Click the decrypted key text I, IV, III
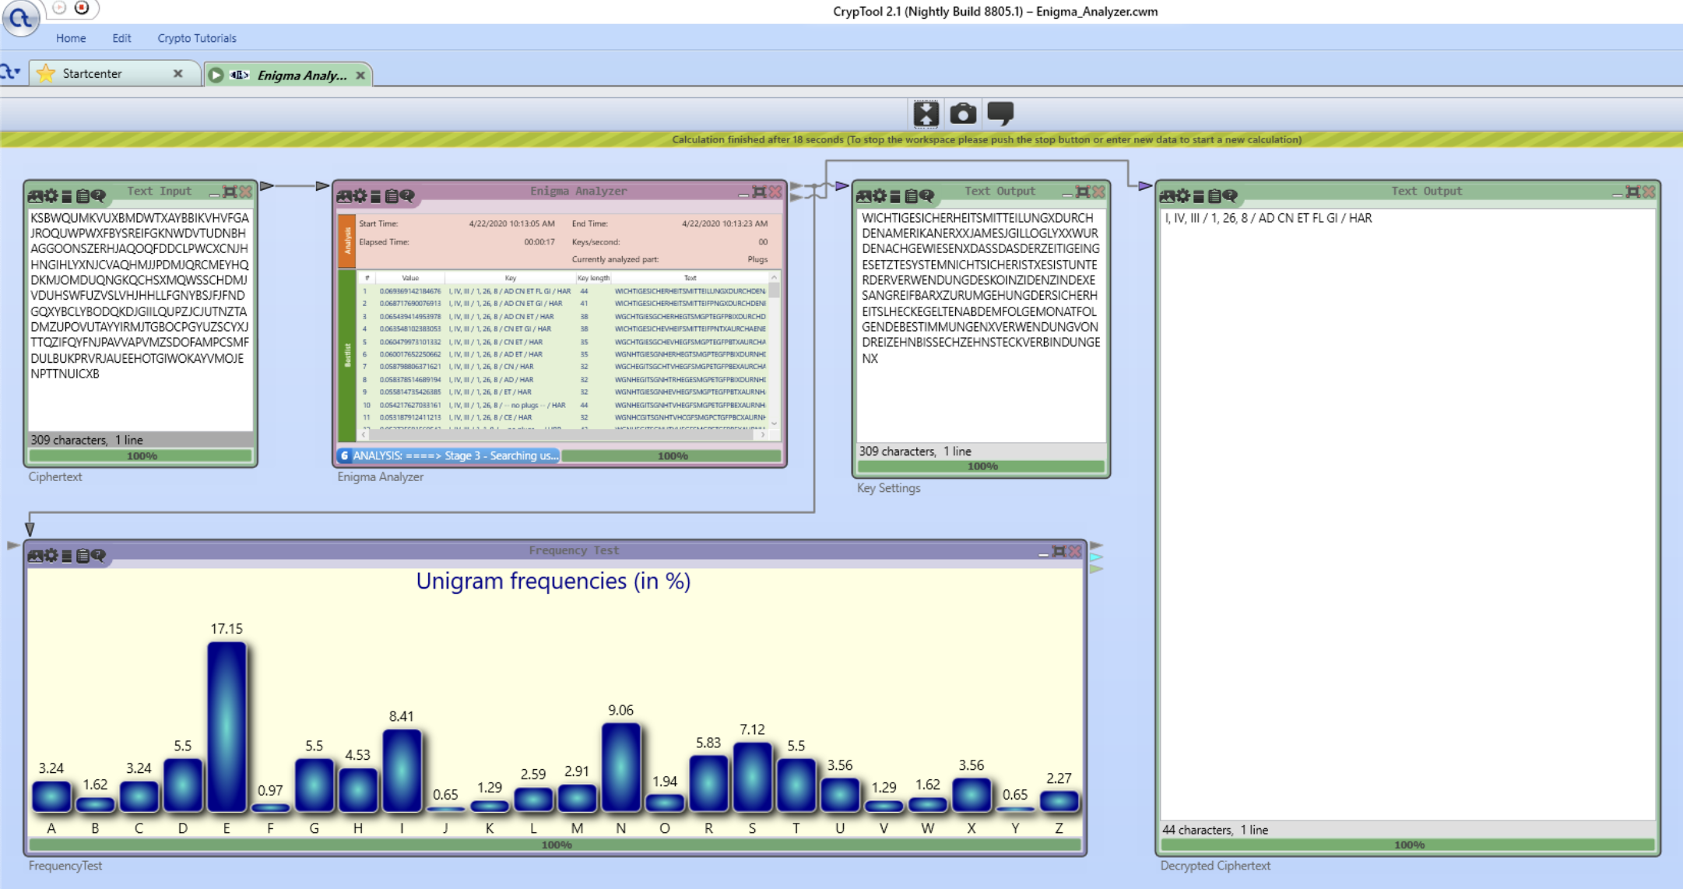1683x889 pixels. click(1268, 218)
